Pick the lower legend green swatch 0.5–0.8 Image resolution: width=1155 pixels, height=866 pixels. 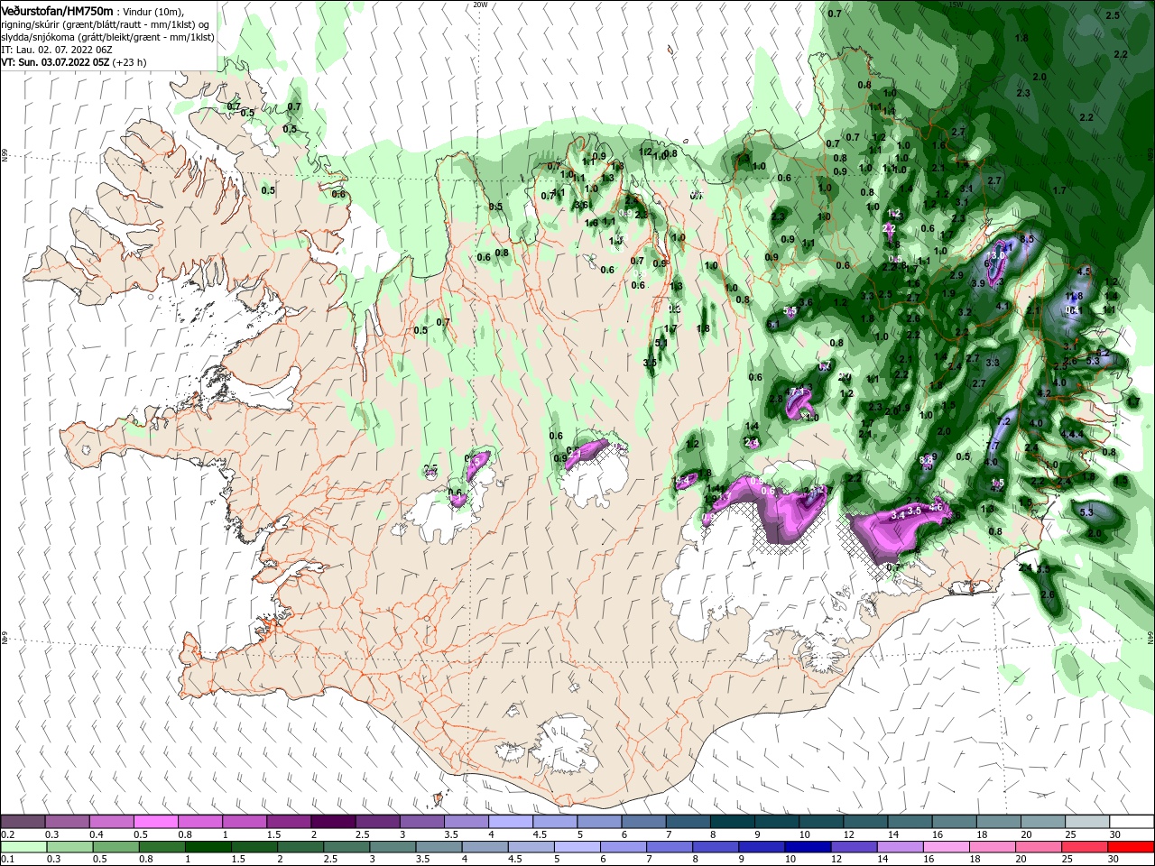click(x=115, y=847)
